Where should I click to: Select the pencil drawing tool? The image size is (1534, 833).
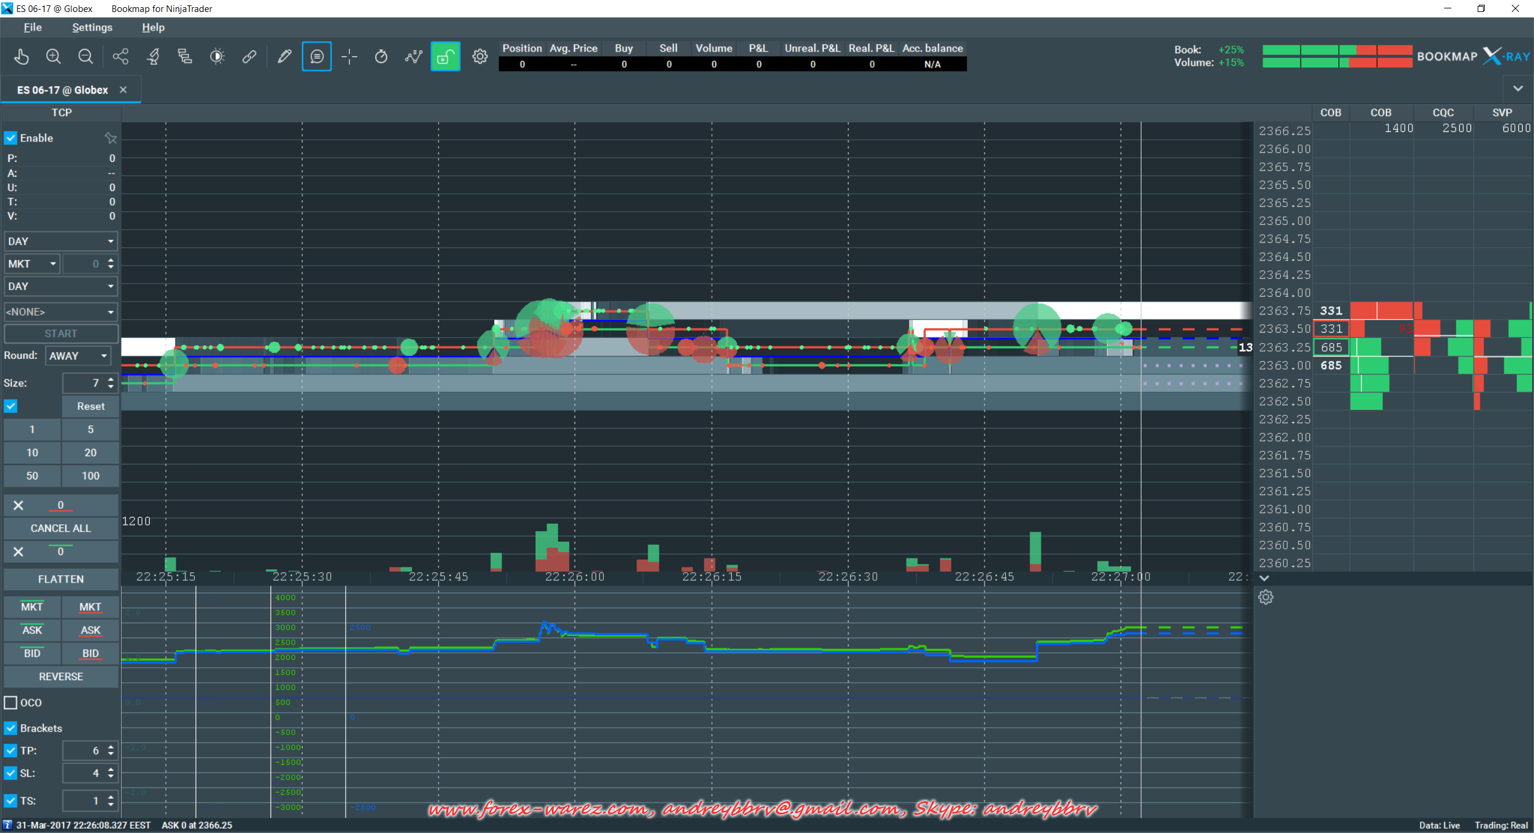click(284, 57)
